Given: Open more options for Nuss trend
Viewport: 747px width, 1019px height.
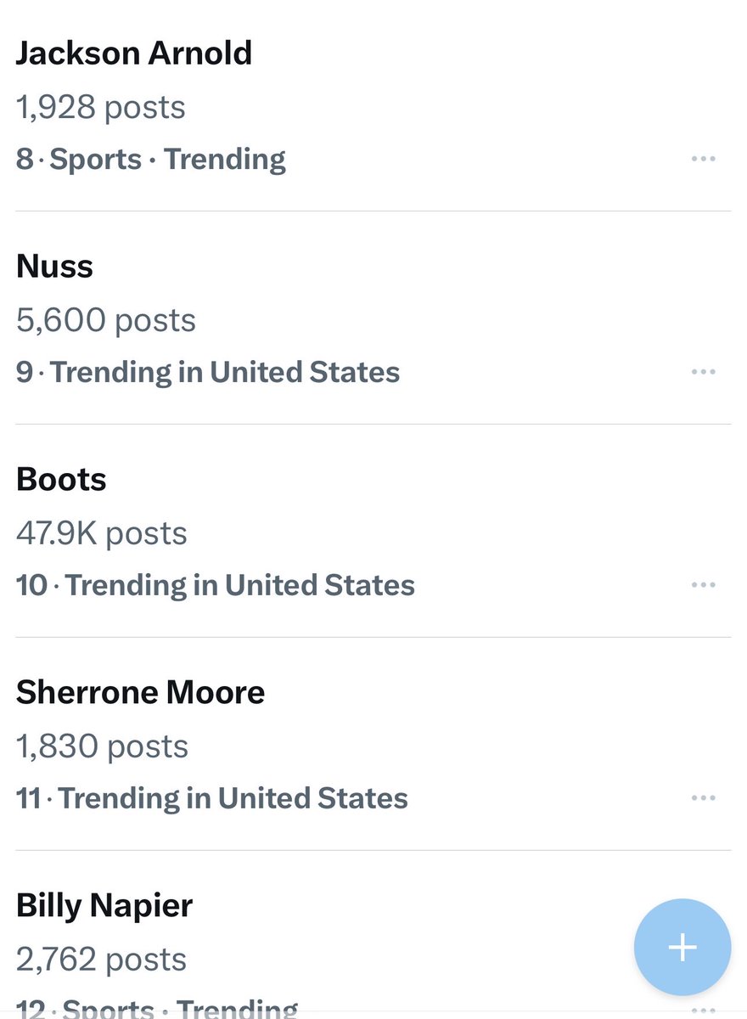Looking at the screenshot, I should coord(703,372).
